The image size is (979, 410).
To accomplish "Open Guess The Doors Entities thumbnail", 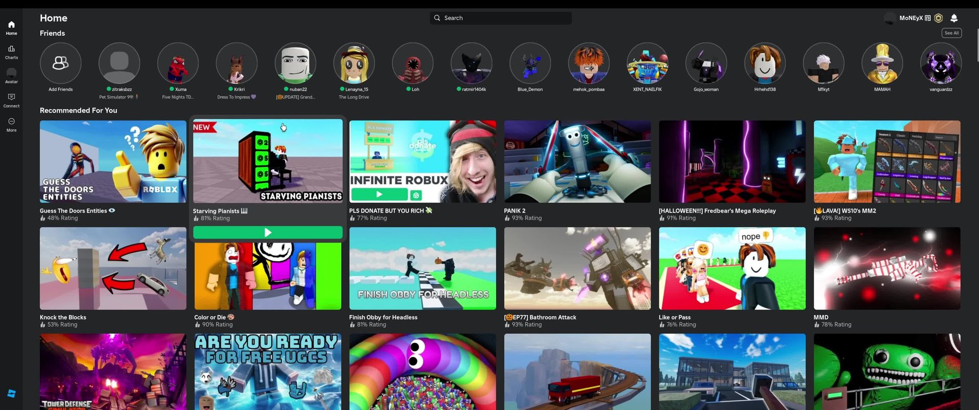I will tap(113, 162).
